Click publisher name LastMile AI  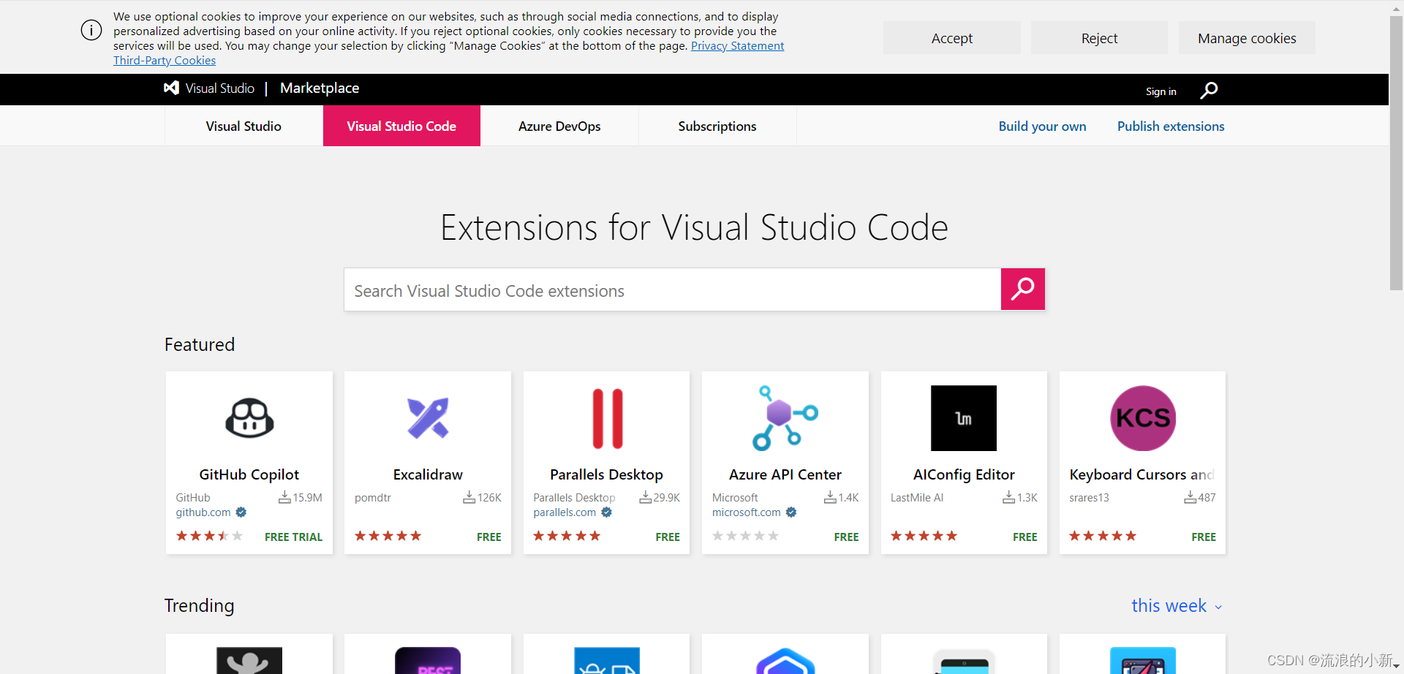(917, 497)
